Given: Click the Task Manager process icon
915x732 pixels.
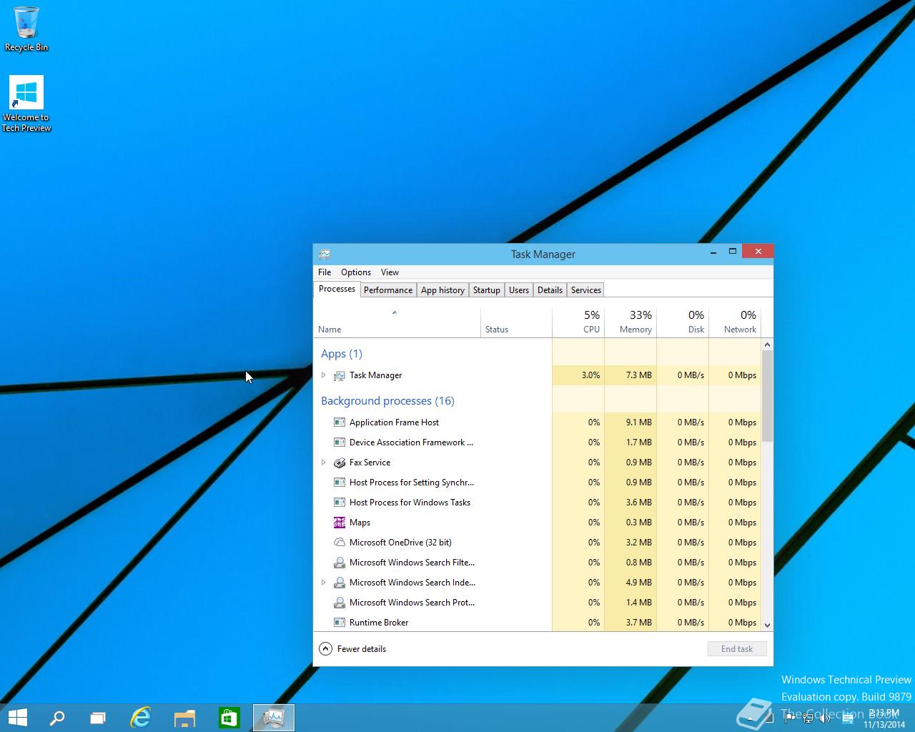Looking at the screenshot, I should [340, 375].
